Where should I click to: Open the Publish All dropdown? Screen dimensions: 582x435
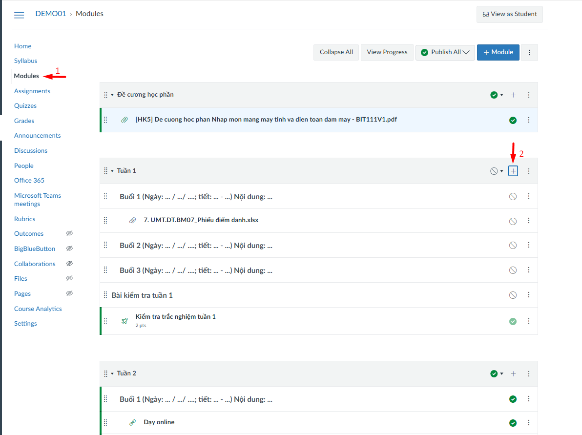point(445,52)
